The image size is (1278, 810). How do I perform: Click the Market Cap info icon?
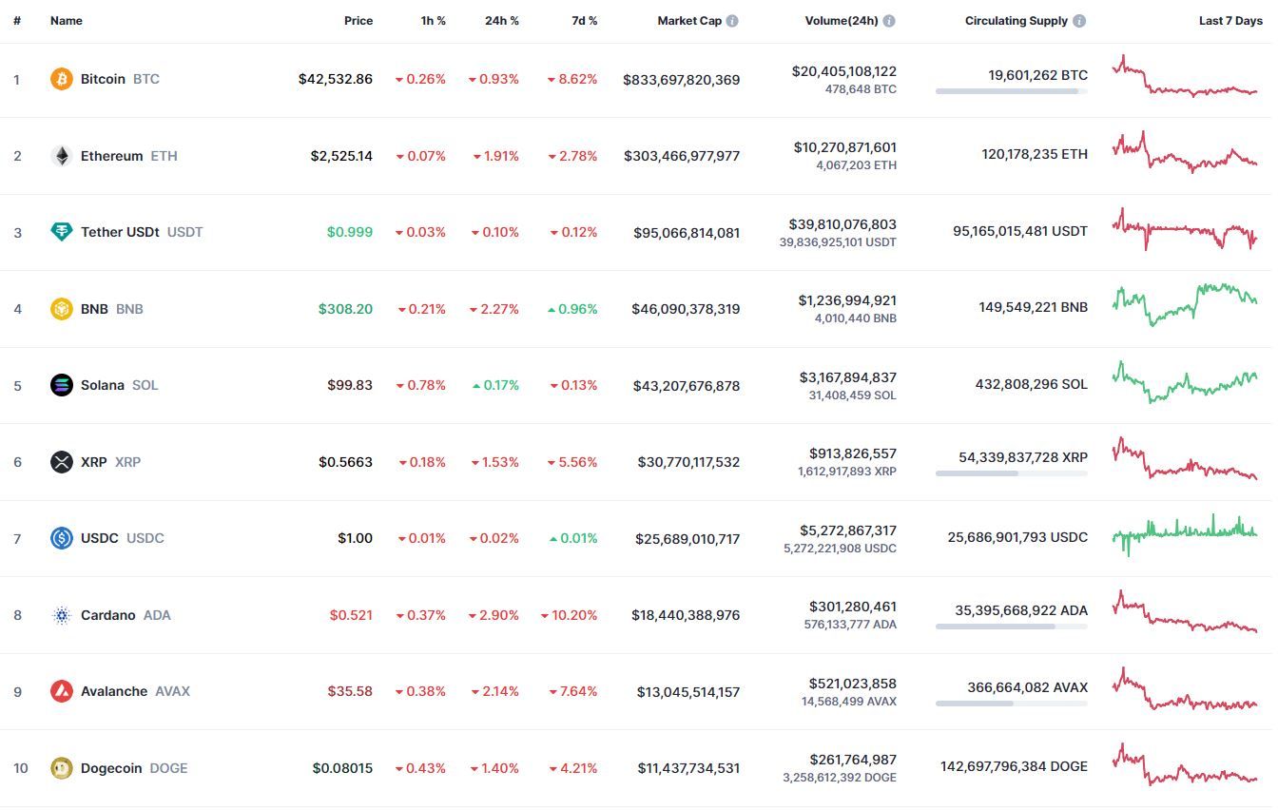tap(732, 21)
